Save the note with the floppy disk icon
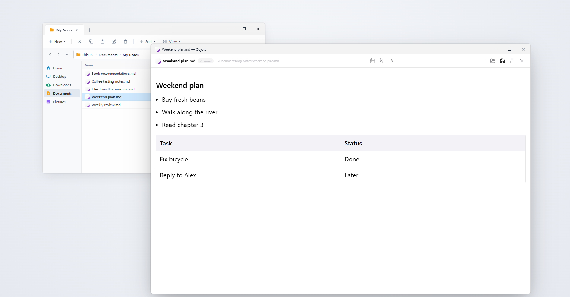 [x=502, y=61]
